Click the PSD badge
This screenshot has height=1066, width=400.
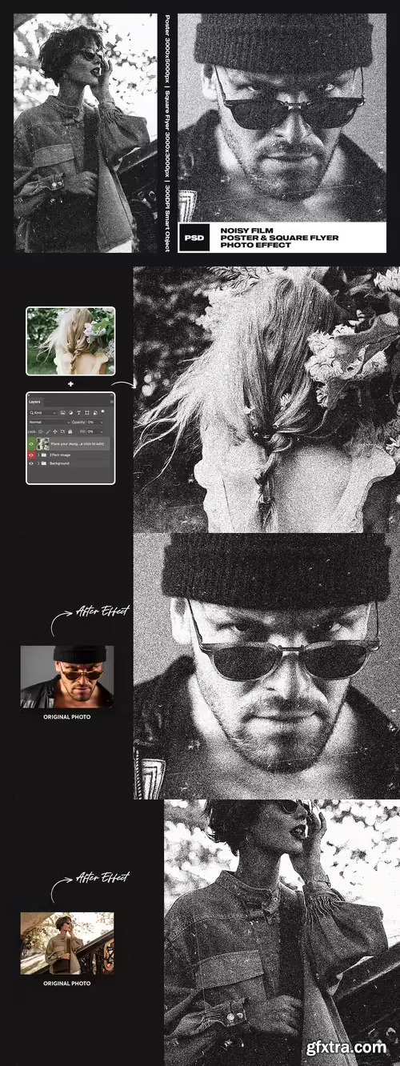(193, 236)
